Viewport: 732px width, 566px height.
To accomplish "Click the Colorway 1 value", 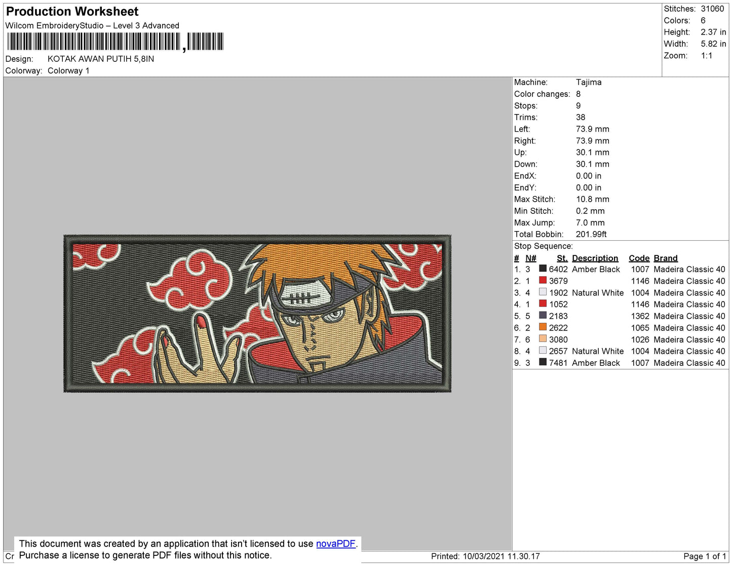I will (68, 70).
